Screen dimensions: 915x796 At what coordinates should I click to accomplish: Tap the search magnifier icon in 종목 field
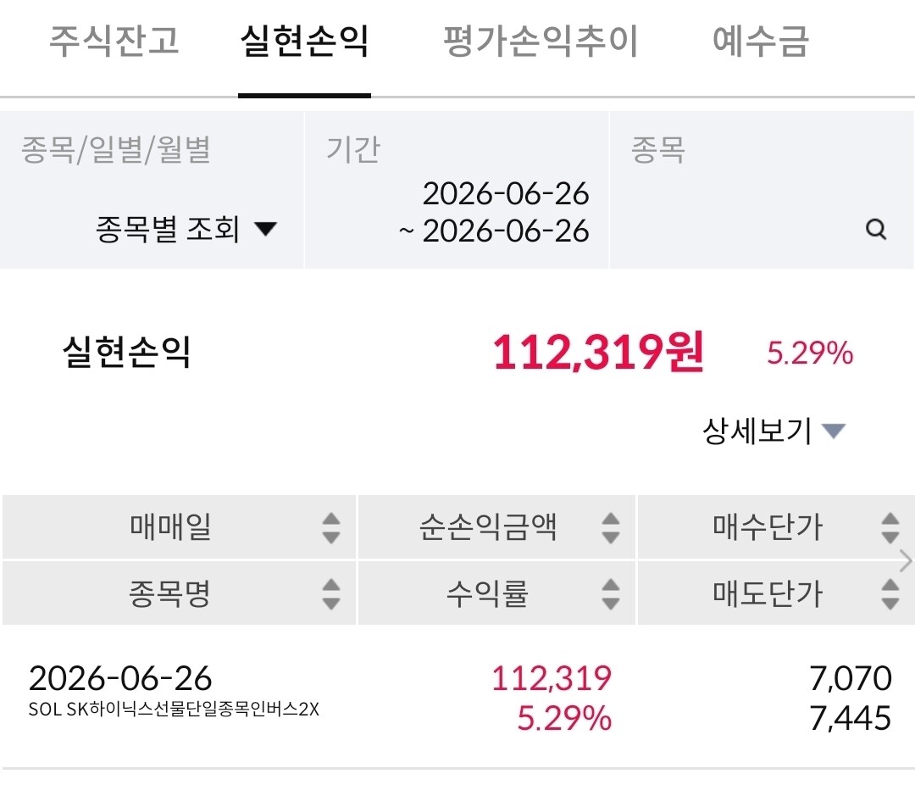(875, 229)
